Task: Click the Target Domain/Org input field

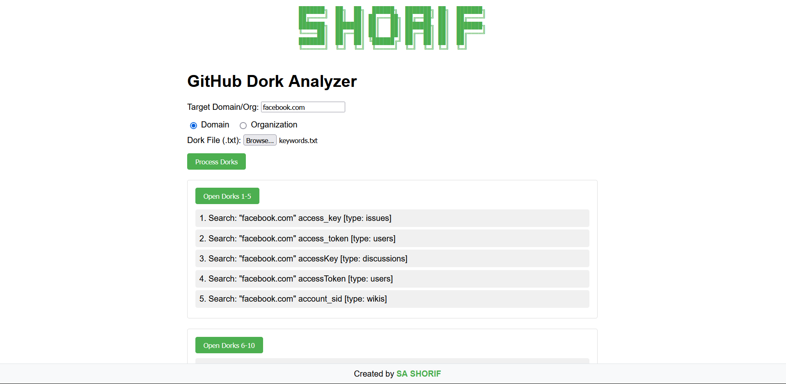Action: click(x=303, y=107)
